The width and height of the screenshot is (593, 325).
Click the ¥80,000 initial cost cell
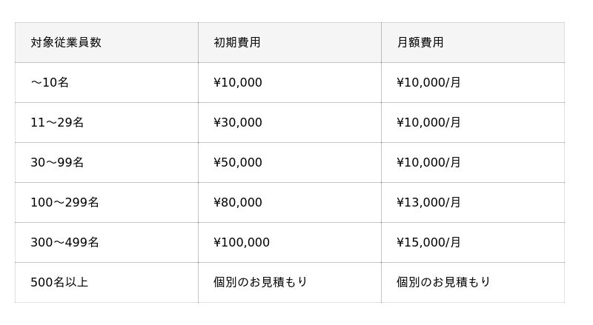pos(238,202)
